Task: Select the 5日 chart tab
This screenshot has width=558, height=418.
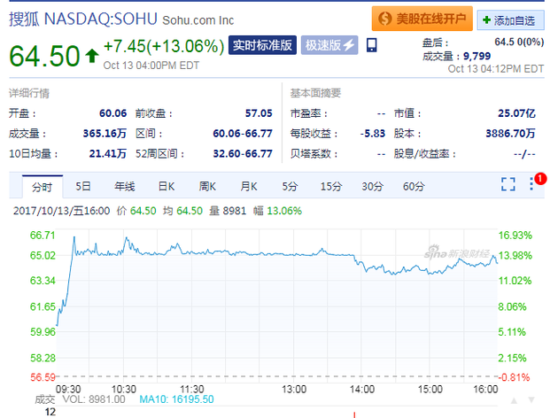Action: [83, 186]
